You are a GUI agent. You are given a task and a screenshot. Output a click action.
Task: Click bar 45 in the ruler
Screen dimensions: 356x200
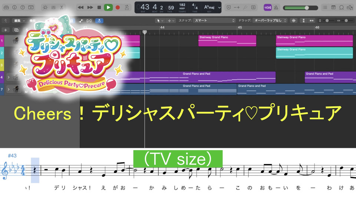[240, 27]
